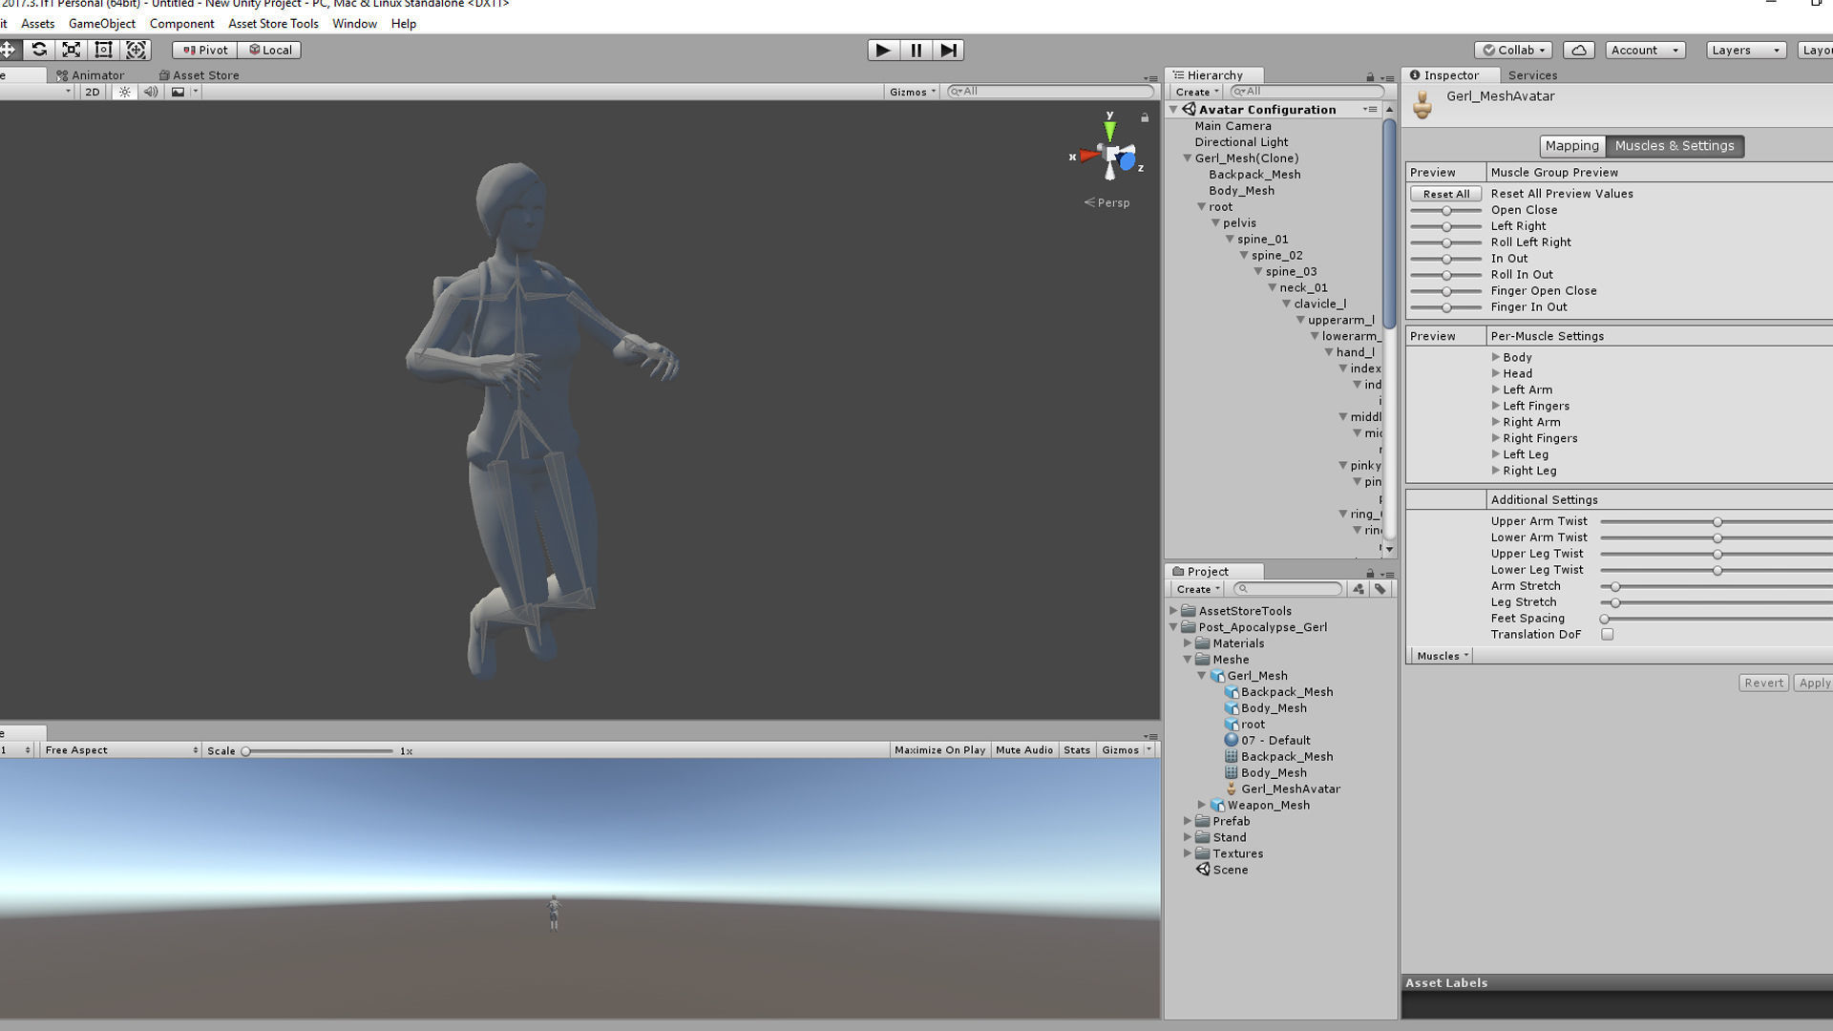Click the Scene view search field
Screen dimensions: 1833x1031
[1050, 92]
